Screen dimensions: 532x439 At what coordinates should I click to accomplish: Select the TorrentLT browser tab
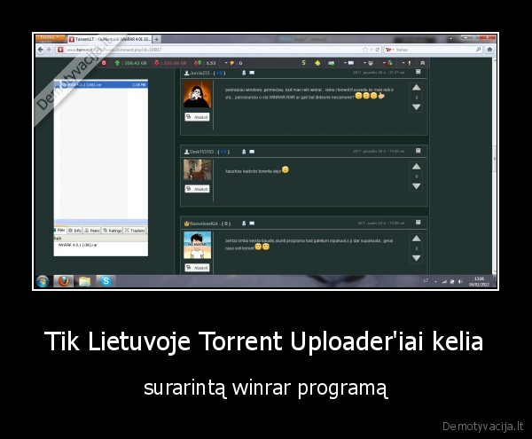(x=110, y=39)
